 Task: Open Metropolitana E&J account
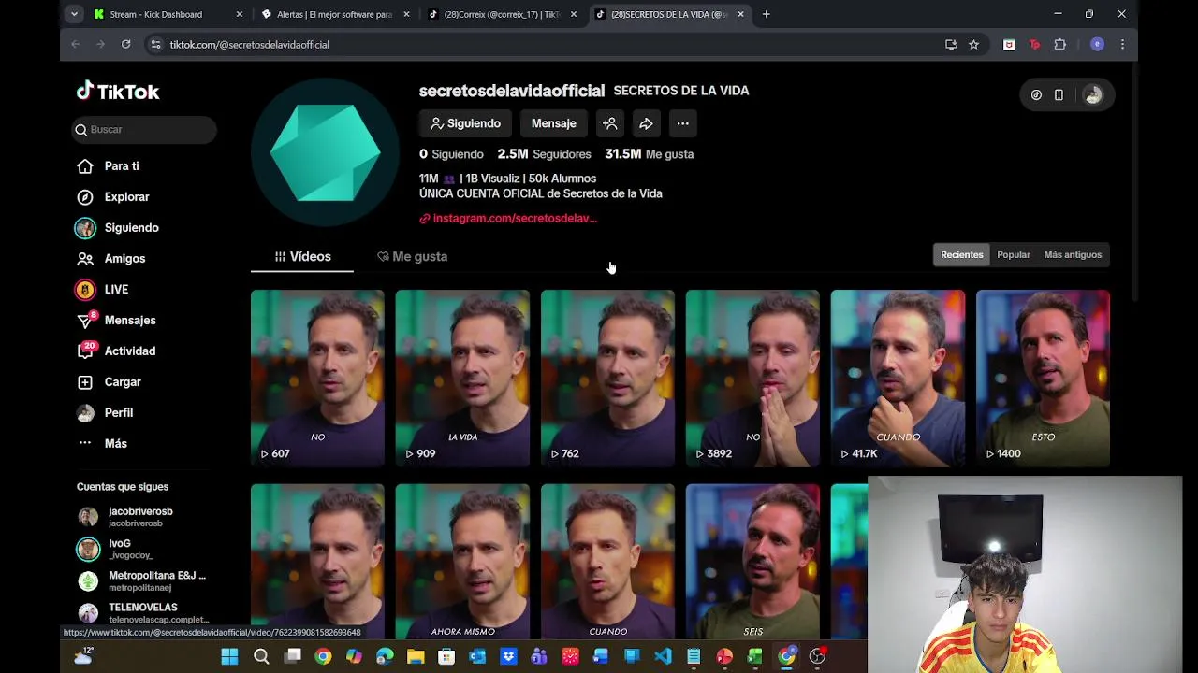tap(142, 580)
